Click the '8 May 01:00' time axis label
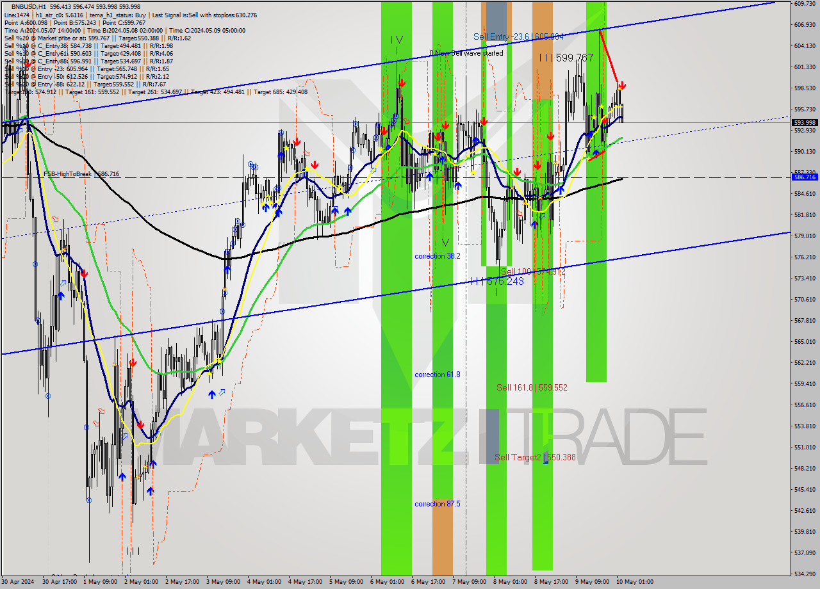Image resolution: width=820 pixels, height=589 pixels. pyautogui.click(x=510, y=582)
